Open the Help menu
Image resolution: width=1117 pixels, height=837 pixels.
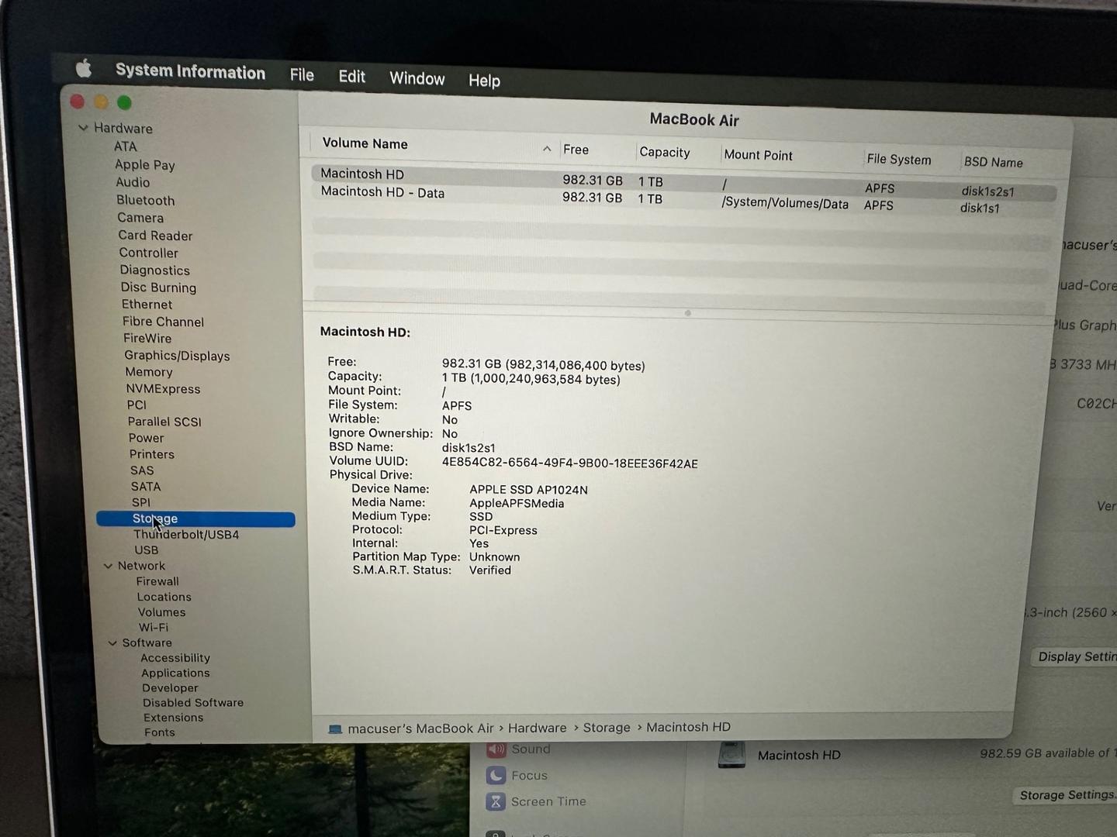[484, 80]
